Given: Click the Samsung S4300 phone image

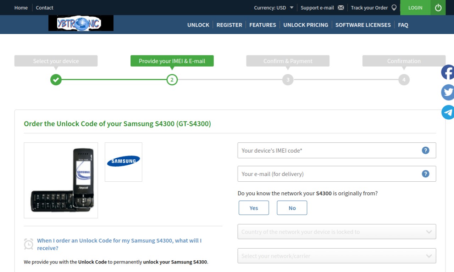Looking at the screenshot, I should click(61, 180).
